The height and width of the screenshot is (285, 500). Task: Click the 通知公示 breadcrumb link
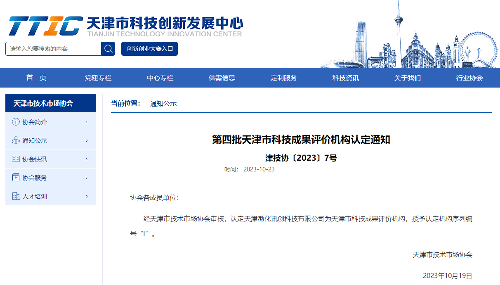coord(163,103)
